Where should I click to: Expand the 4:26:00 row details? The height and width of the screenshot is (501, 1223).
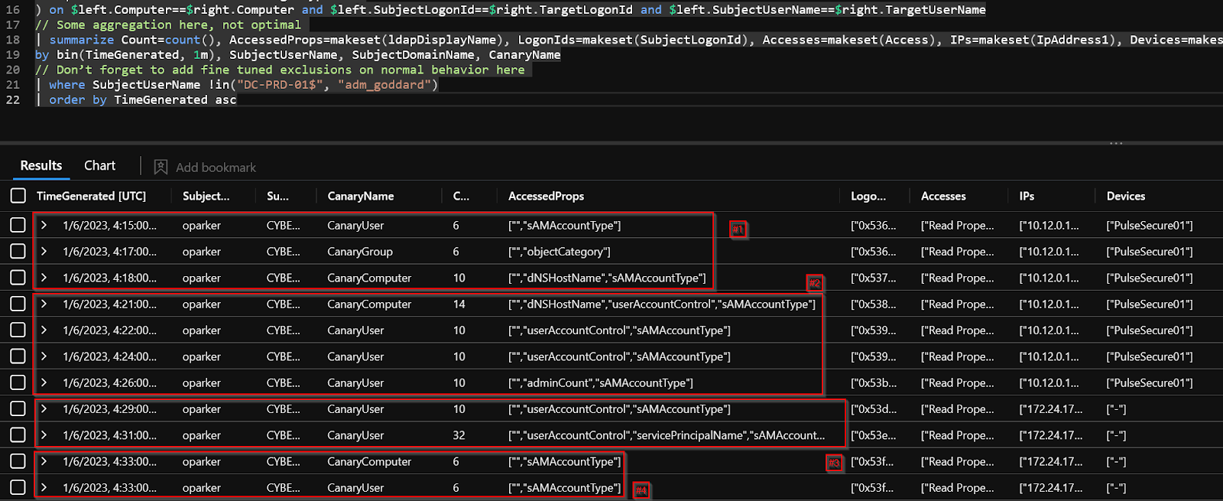click(x=44, y=382)
